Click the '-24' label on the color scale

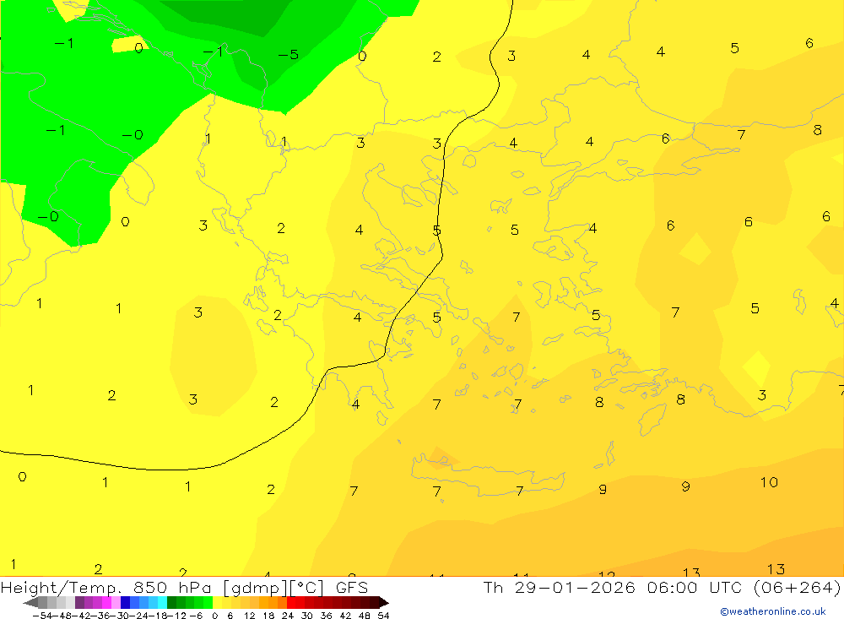pos(139,616)
